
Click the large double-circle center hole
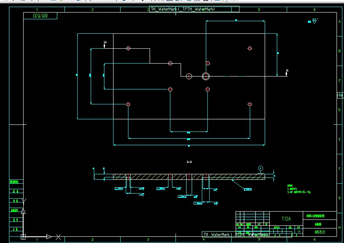206,76
